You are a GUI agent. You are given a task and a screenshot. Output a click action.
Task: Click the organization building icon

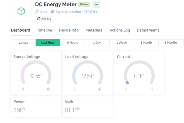coord(52,11)
